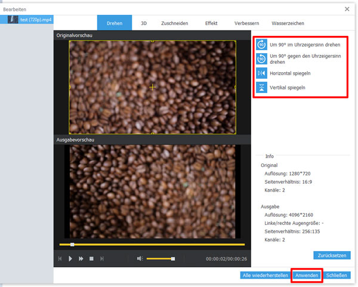Click 'Seitenverhältnis: 256:135' text
This screenshot has height=287, width=358.
point(292,232)
